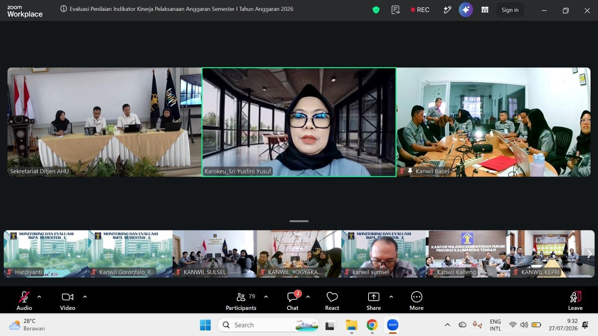The image size is (598, 336).
Task: Click the taskbar Search box
Action: coord(268,325)
